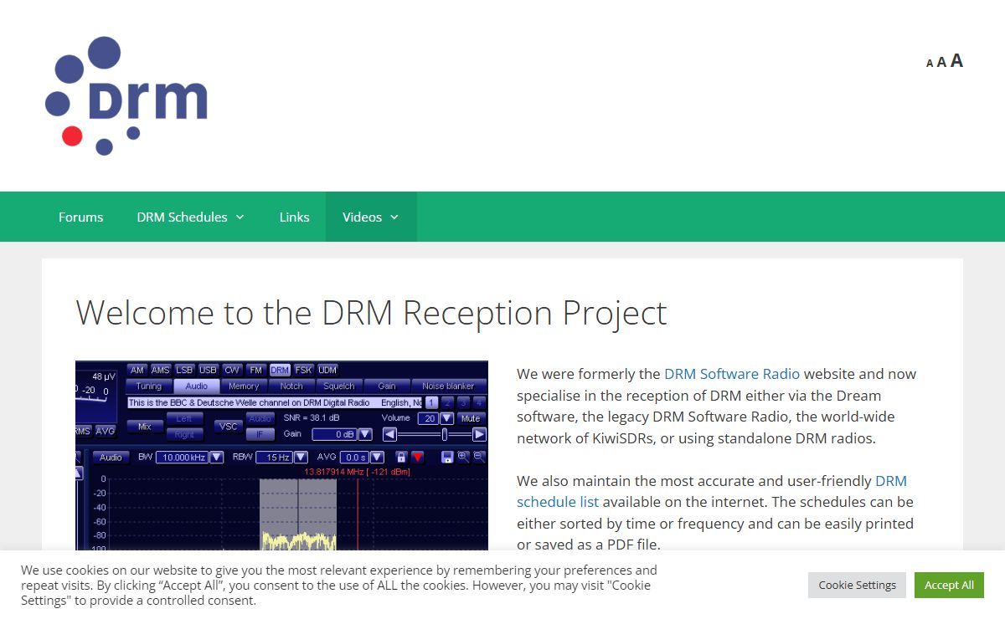Open the DRM Software Radio link
Screen dimensions: 1005x619
731,374
